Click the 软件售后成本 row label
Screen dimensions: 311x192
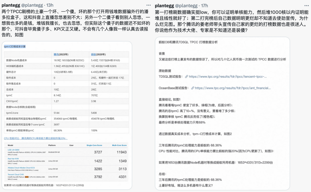13,84
